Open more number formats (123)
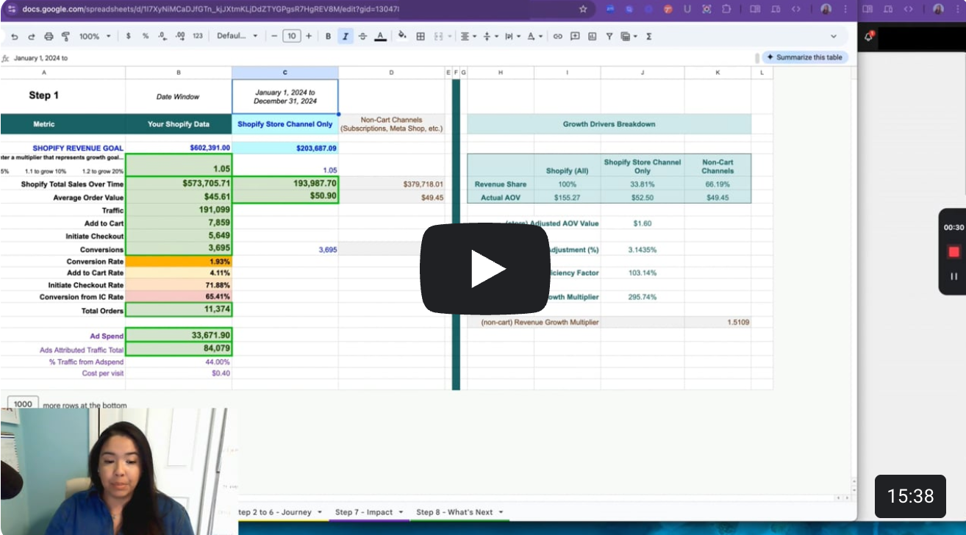The width and height of the screenshot is (966, 535). click(x=198, y=36)
